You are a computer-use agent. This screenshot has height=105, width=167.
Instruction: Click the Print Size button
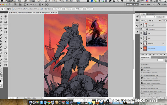tap(90, 9)
